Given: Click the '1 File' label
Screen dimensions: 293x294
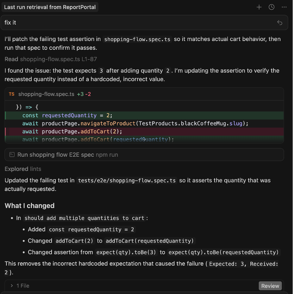Looking at the screenshot, I should (23, 286).
